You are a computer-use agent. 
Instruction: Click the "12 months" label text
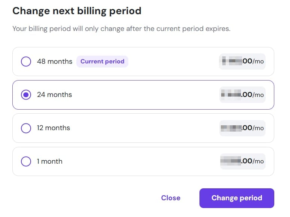54,128
